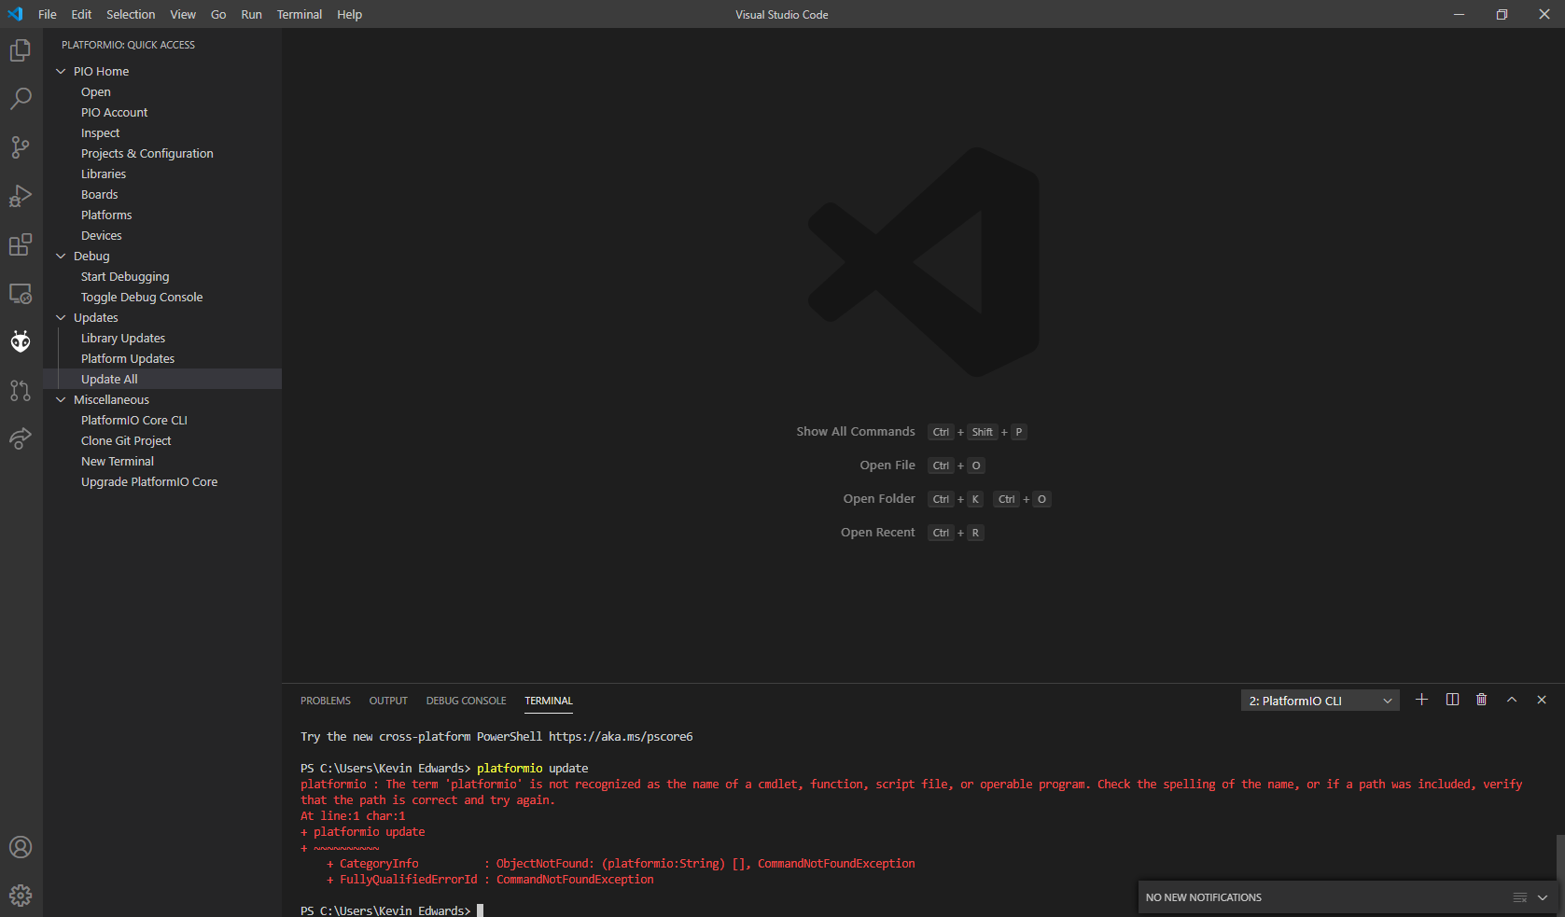The height and width of the screenshot is (917, 1565).
Task: Minimize the VS Code window
Action: (1459, 14)
